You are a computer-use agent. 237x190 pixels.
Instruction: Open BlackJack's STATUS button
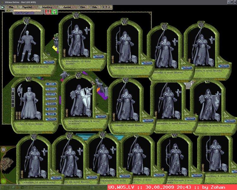pyautogui.click(x=99, y=57)
